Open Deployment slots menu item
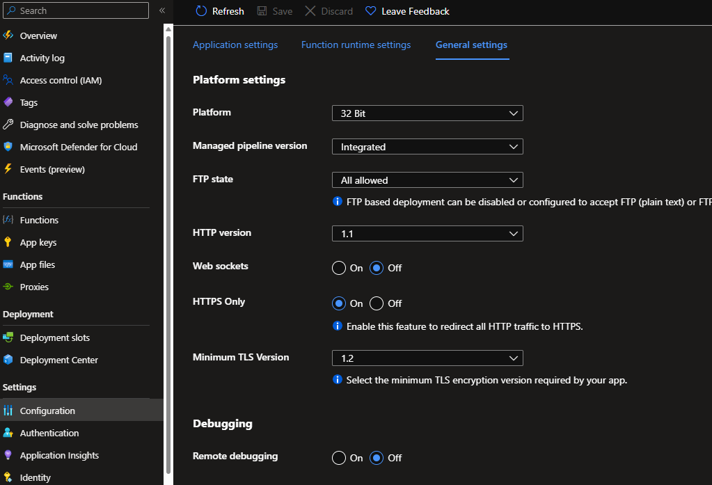The height and width of the screenshot is (485, 712). tap(55, 337)
